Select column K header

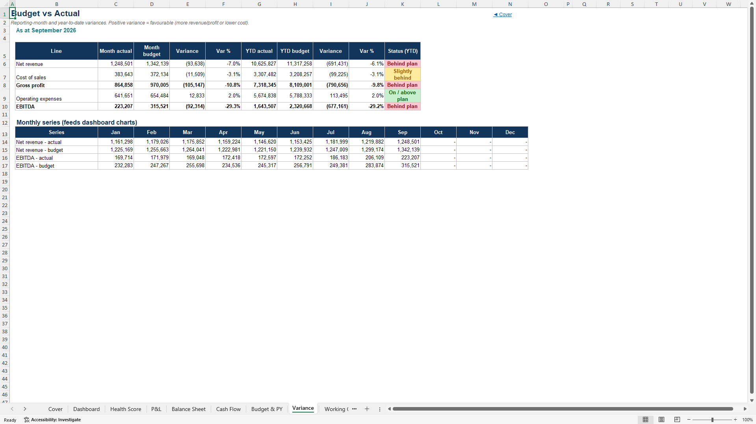click(403, 4)
